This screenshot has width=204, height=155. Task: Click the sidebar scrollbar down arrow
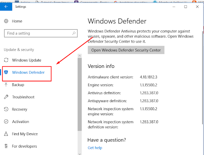[79, 154]
